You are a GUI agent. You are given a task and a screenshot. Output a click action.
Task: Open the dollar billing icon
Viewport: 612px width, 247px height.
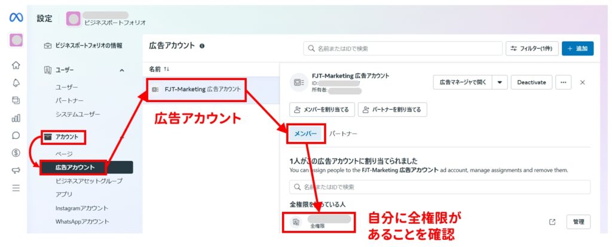(x=16, y=153)
